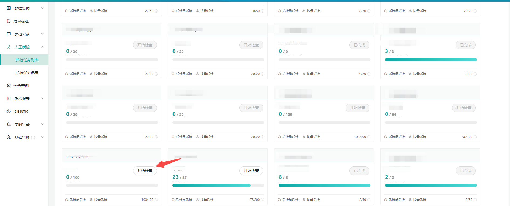
Task: Click layers 按量质检 icon in the 8/50 card
Action: 304,200
